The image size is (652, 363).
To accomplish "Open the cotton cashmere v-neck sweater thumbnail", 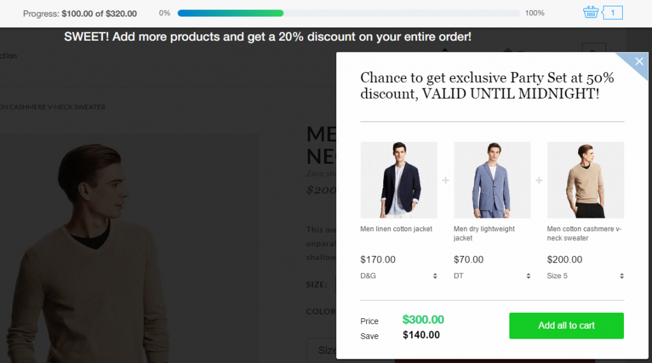I will point(586,180).
